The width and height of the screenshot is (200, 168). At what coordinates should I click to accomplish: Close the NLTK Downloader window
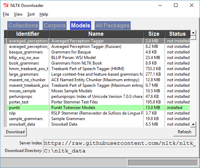[192, 5]
